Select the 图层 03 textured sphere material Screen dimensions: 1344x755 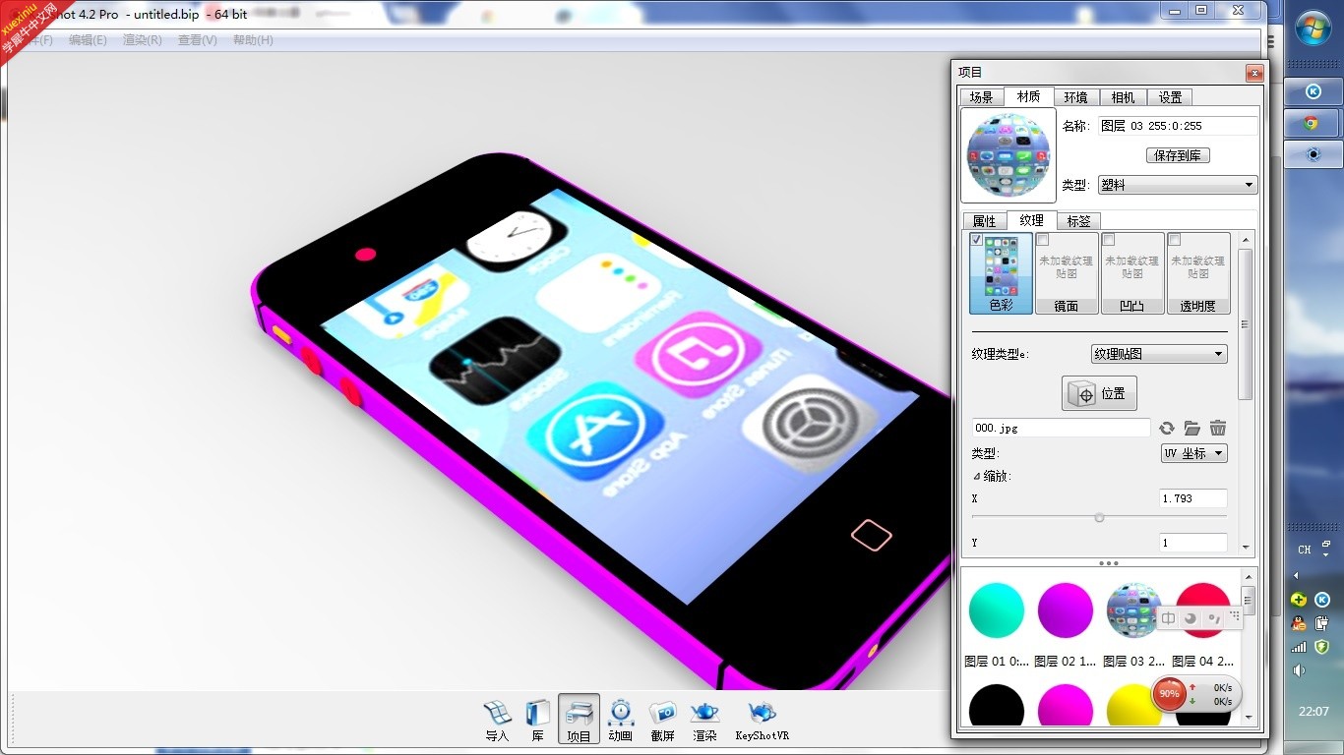1133,610
